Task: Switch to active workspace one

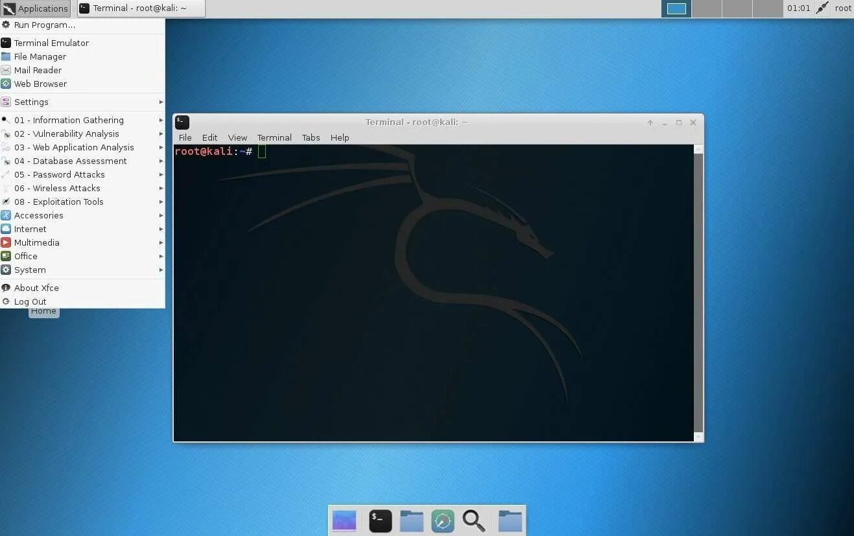Action: pos(676,8)
